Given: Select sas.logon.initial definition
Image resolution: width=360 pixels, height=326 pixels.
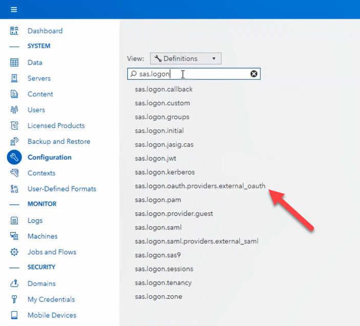Looking at the screenshot, I should (x=159, y=131).
